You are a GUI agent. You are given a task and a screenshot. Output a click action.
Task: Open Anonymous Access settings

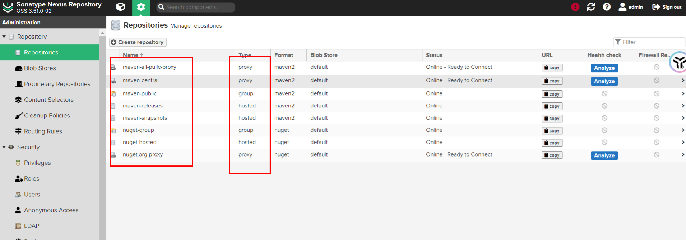[51, 210]
